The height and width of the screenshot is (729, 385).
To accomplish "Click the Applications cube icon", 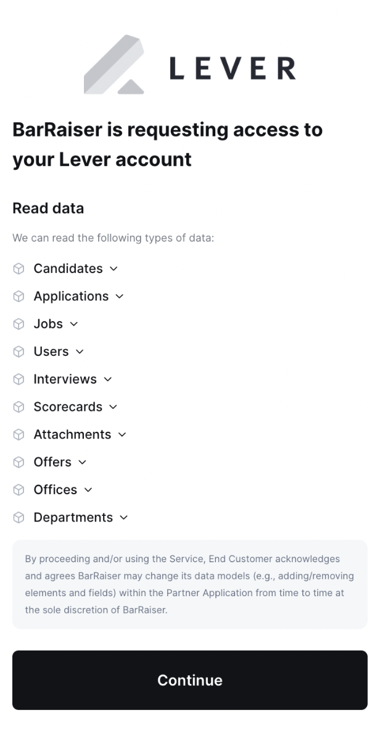I will click(x=17, y=296).
